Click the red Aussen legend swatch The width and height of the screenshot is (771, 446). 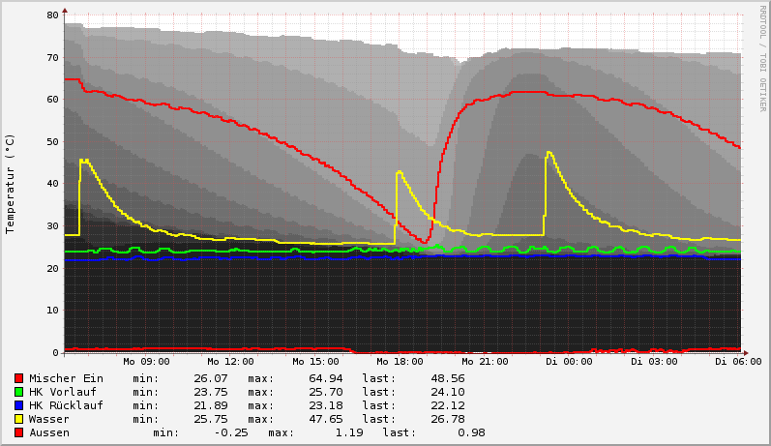(18, 432)
